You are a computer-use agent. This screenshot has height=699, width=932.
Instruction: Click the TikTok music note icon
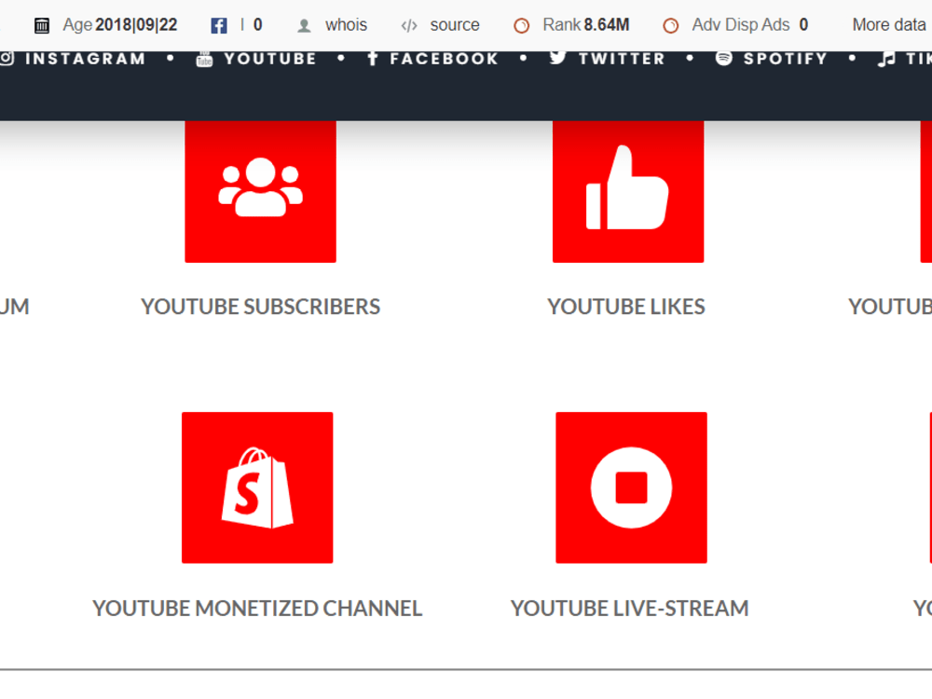(x=886, y=58)
